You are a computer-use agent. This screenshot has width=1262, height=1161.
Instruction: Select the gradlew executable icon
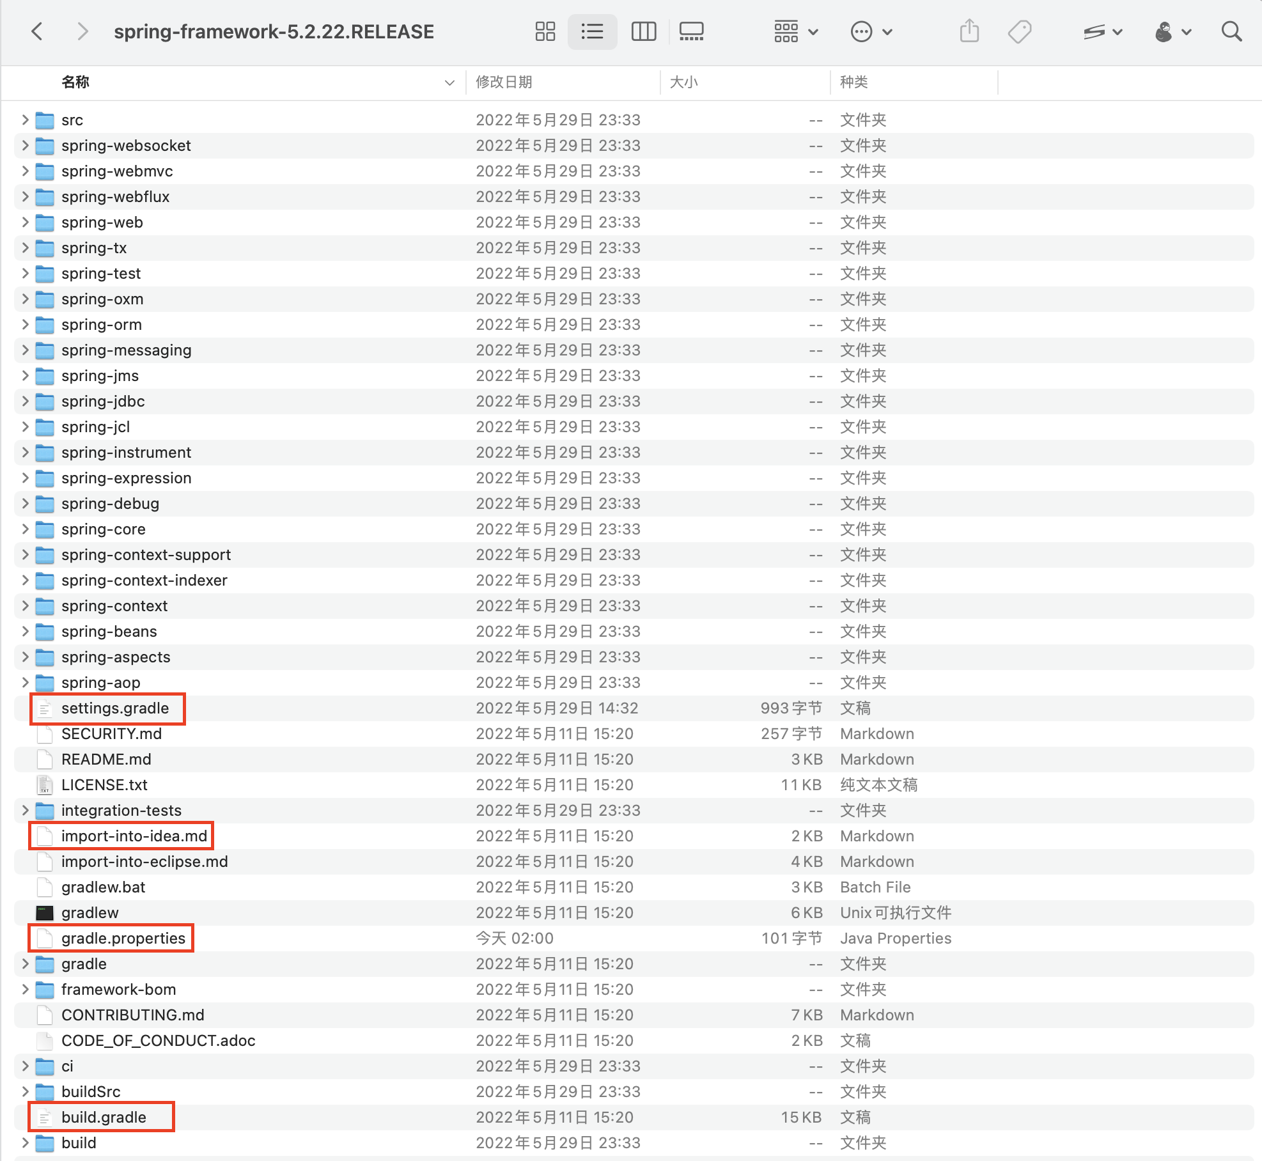click(44, 913)
